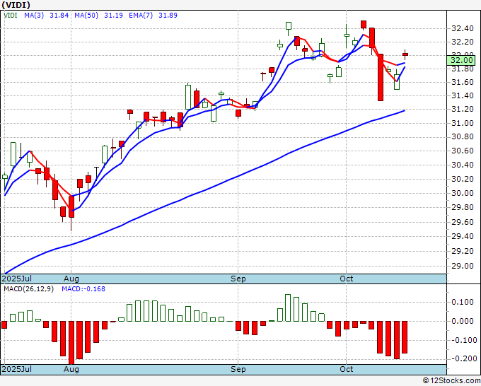This screenshot has width=481, height=386.
Task: Click the 0.000 MACD axis label
Action: [x=463, y=321]
